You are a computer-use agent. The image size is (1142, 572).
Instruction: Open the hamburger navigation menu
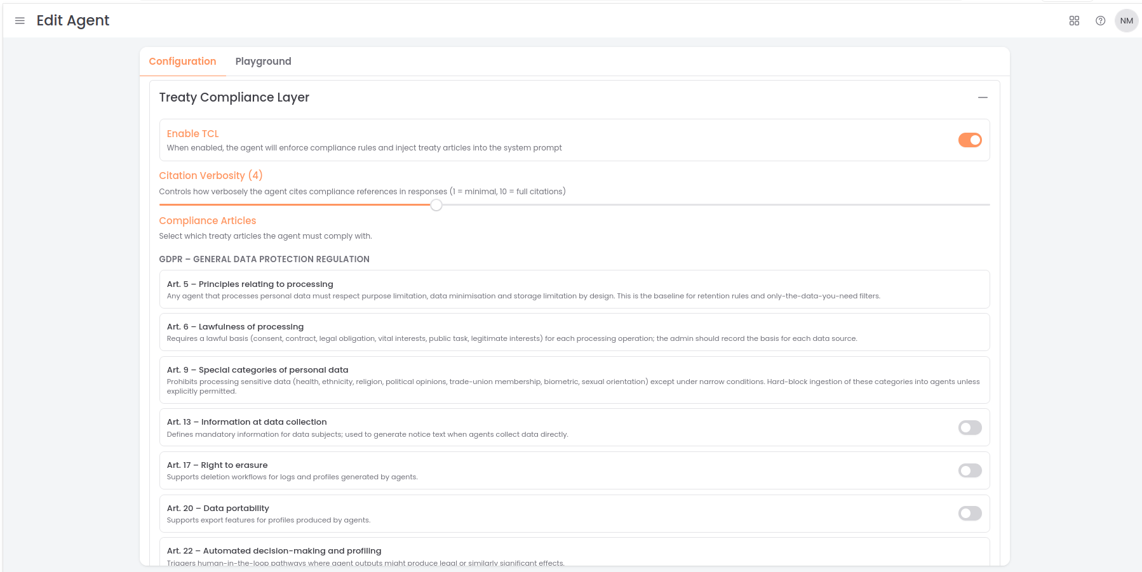20,21
